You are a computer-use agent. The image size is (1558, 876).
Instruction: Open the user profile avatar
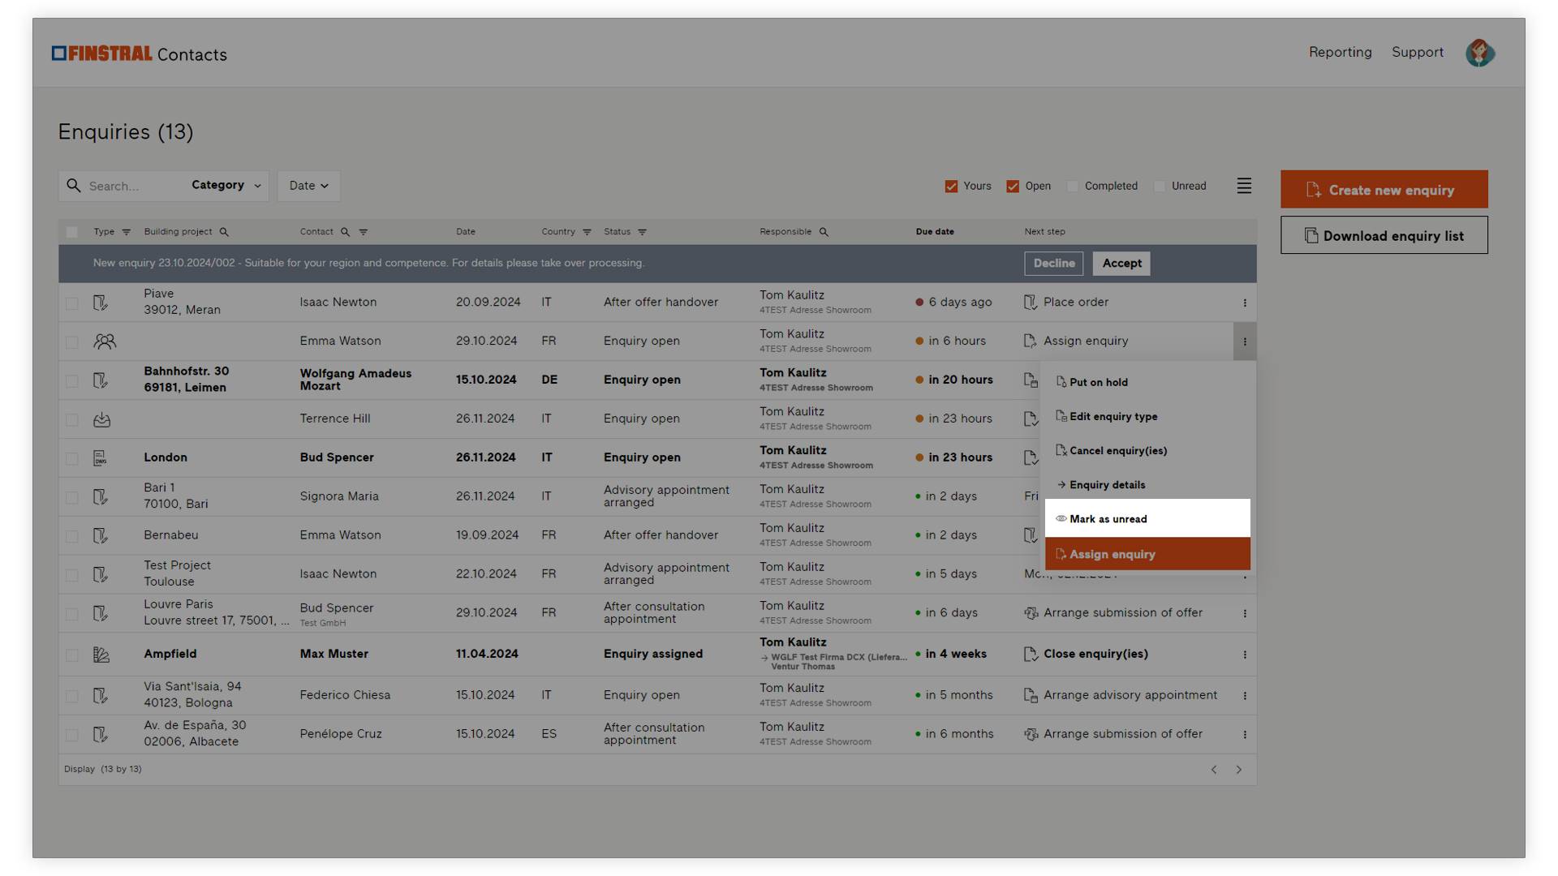pyautogui.click(x=1479, y=53)
